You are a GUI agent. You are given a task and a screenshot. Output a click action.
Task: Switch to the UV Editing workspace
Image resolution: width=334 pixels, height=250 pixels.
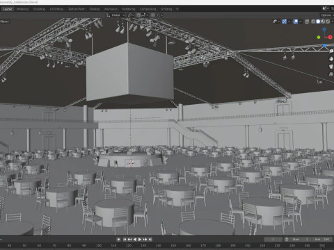point(56,9)
